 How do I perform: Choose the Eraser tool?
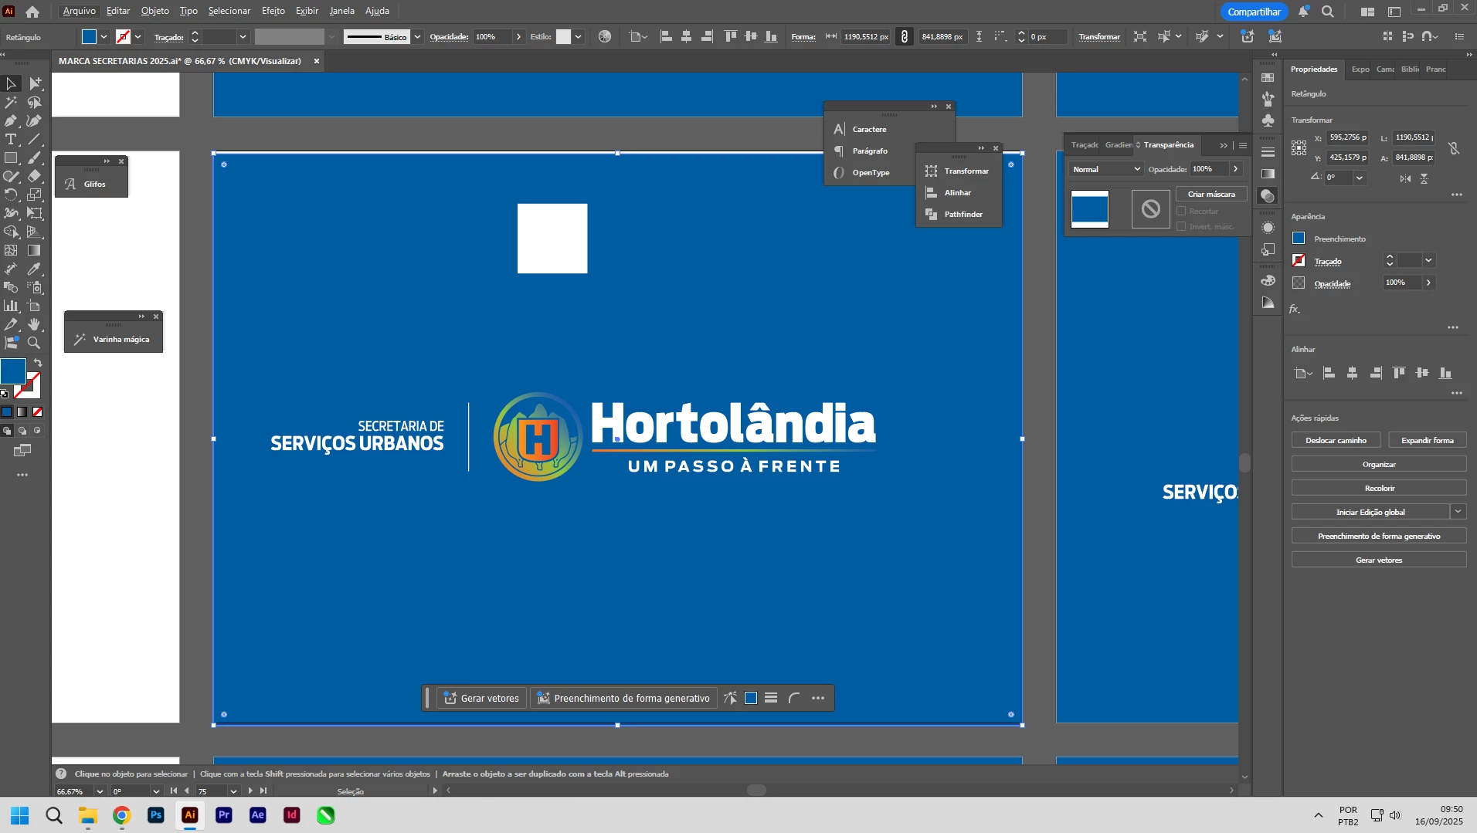tap(35, 176)
